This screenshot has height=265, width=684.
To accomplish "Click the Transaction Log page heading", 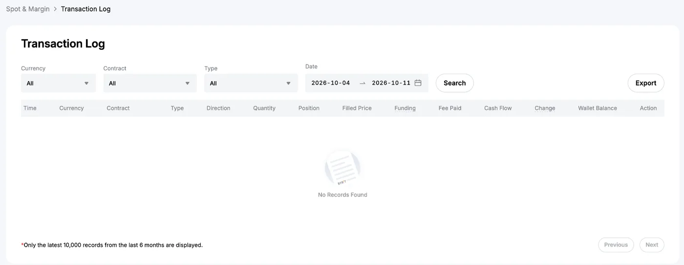I will click(63, 43).
